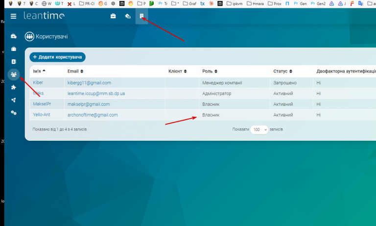Open the Graf bookmarks folder

click(189, 3)
